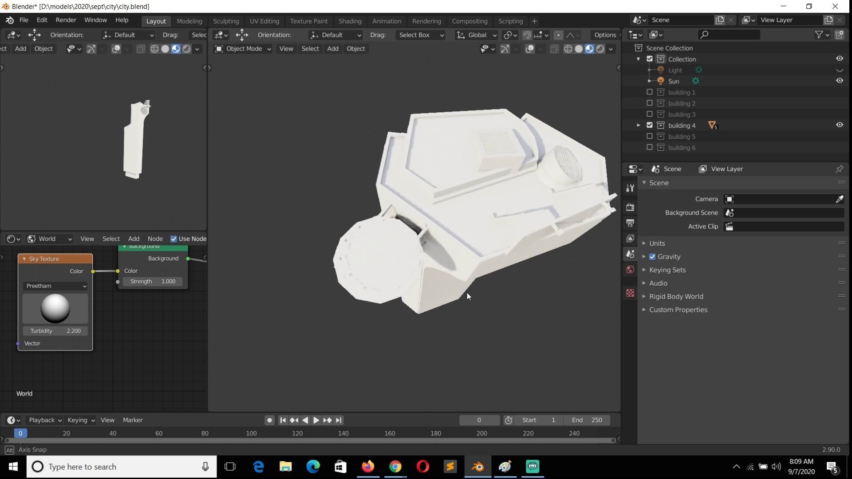The height and width of the screenshot is (479, 852).
Task: Click the Options button in viewport header
Action: 605,35
